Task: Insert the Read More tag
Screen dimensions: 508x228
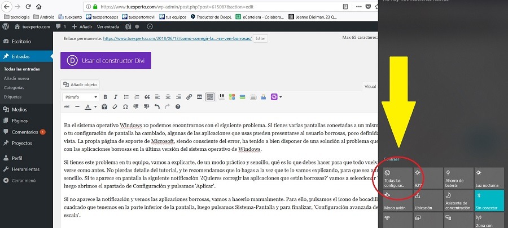Action: coord(200,97)
